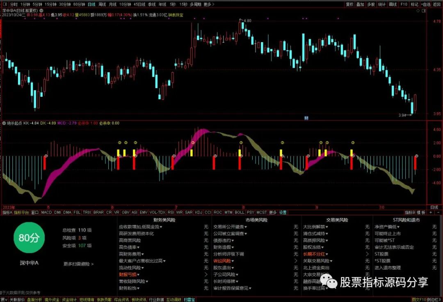The height and width of the screenshot is (302, 443).
Task: Switch to 15分钟 period
Action: [x=50, y=4]
